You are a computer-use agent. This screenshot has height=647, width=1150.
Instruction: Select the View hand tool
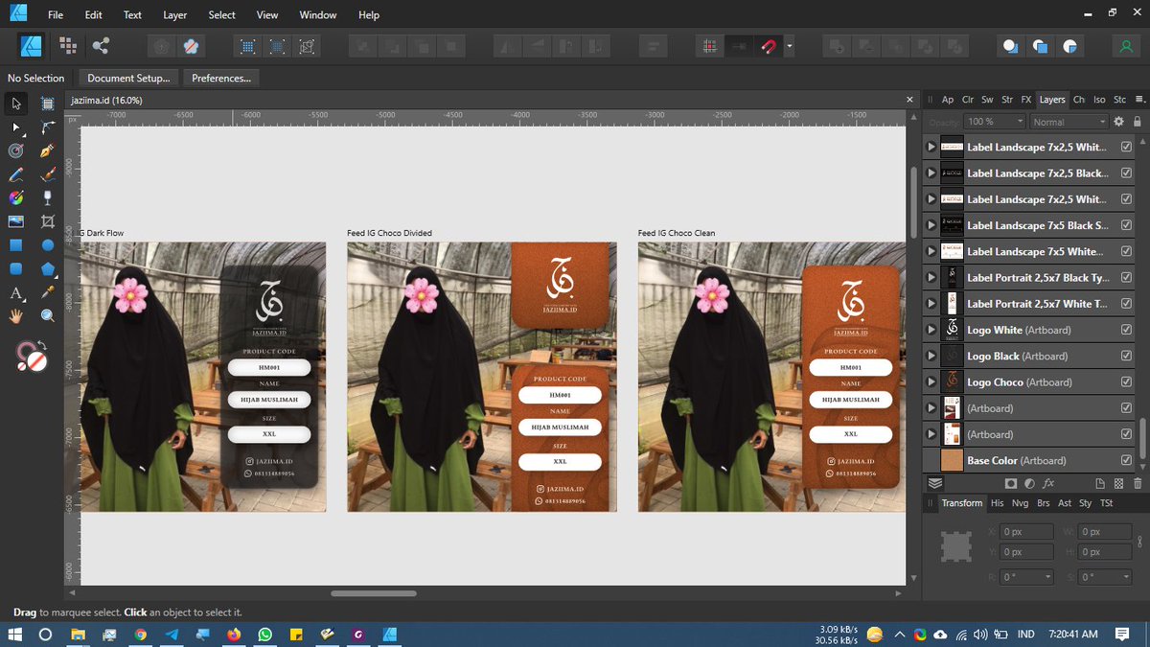(15, 315)
